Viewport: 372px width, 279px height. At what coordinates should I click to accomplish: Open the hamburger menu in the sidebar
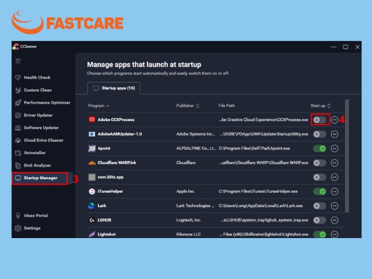coord(18,61)
